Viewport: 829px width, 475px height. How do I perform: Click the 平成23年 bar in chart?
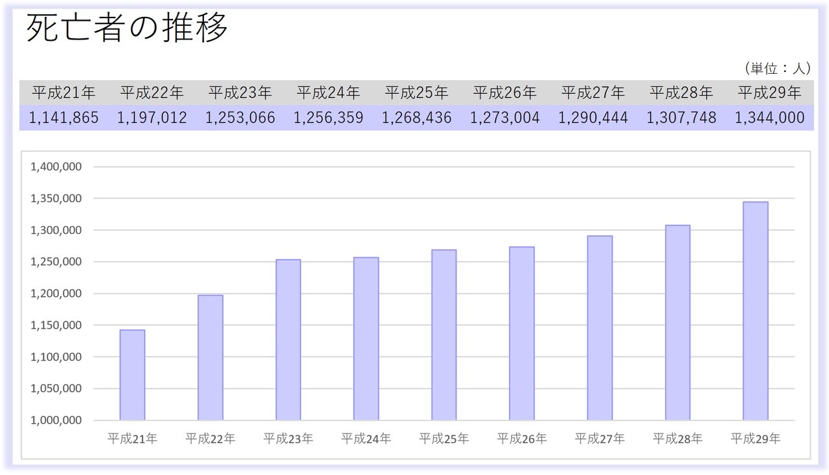click(x=288, y=340)
